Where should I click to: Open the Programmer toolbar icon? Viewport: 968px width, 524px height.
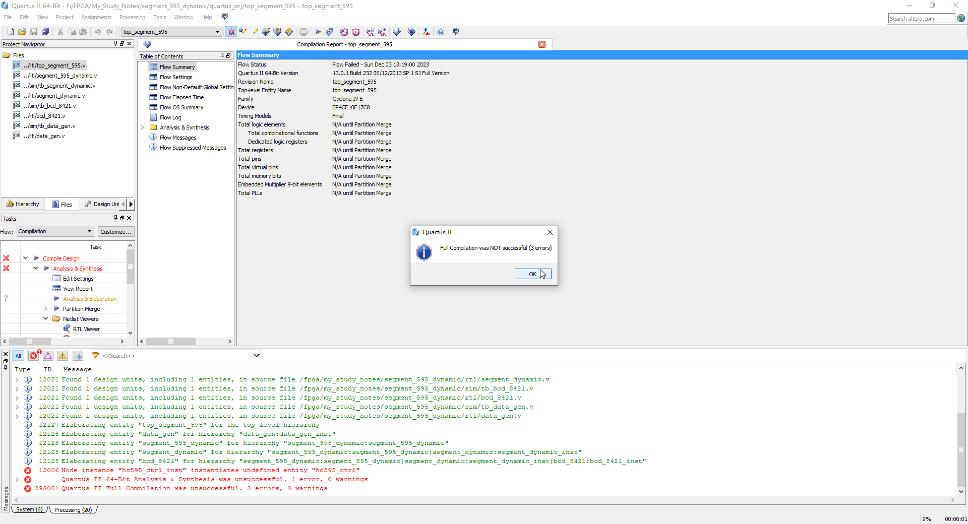[411, 32]
